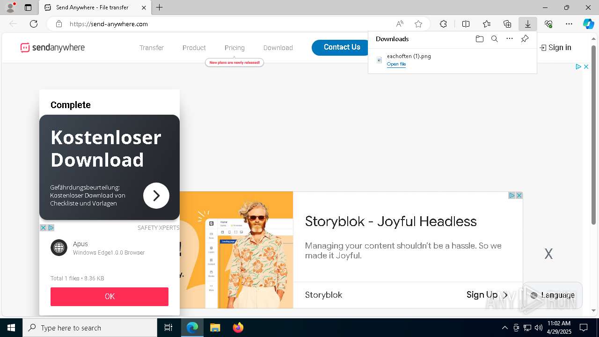This screenshot has width=599, height=337.
Task: Close the Storyblok banner ad
Action: click(x=519, y=196)
